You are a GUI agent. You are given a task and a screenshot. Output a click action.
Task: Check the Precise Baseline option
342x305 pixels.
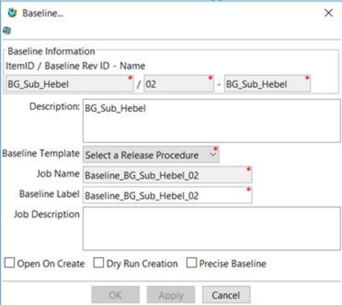tap(191, 264)
